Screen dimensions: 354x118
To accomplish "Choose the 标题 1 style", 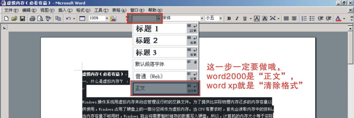I will [166, 28].
